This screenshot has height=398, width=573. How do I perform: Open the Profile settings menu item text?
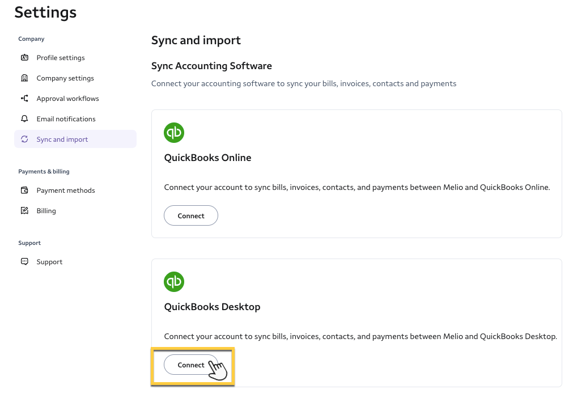click(61, 58)
